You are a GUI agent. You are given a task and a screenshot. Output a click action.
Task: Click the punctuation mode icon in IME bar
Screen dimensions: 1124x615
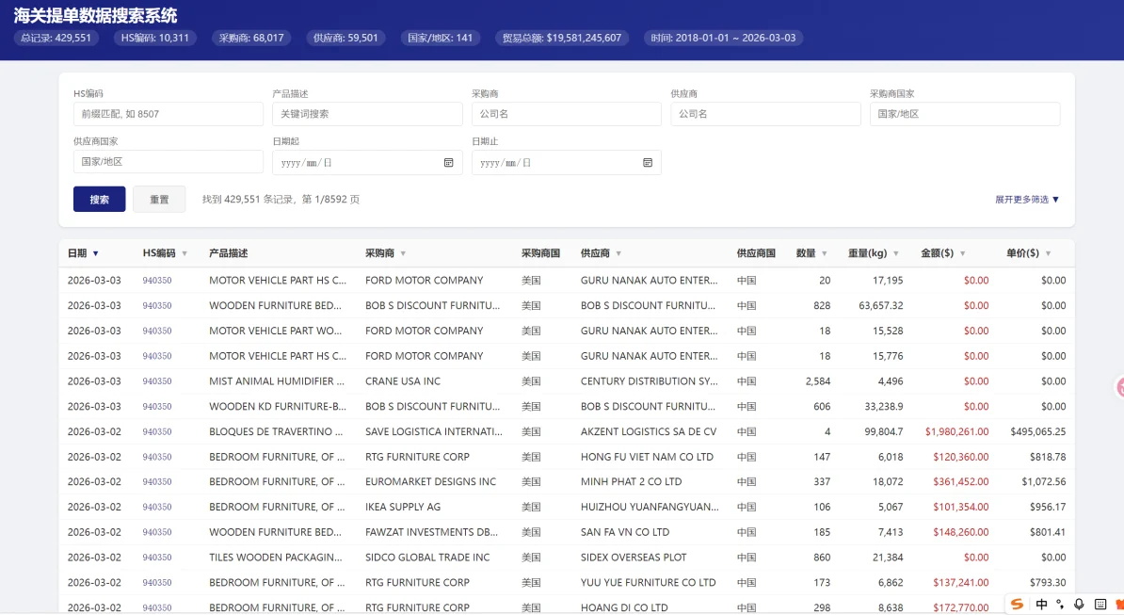click(x=1060, y=605)
